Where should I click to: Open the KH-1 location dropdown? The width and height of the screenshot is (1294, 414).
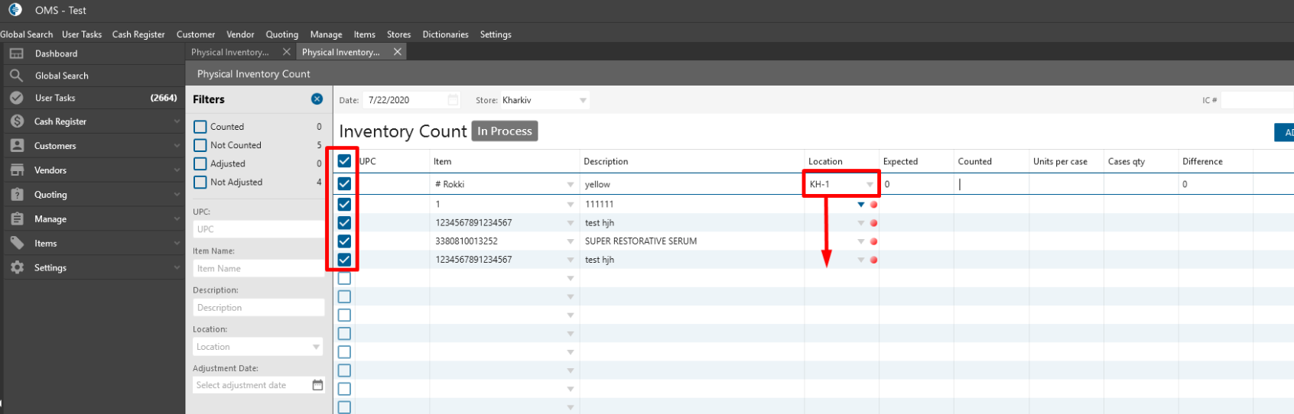(870, 185)
